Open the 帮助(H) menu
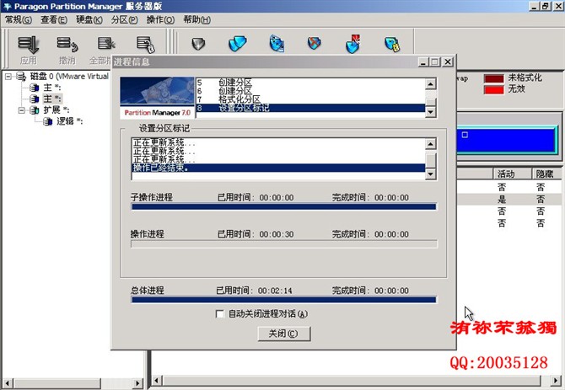The image size is (565, 390). (196, 19)
